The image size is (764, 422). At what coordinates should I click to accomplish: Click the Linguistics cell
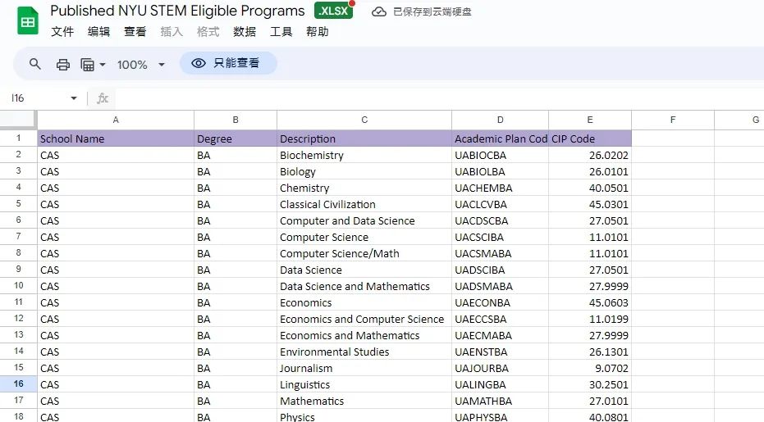[x=364, y=384]
